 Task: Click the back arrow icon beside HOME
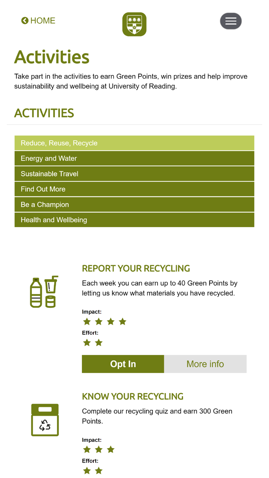25,21
